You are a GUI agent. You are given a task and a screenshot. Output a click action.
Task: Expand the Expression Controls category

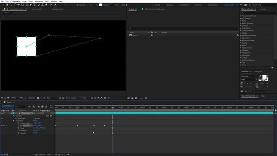pos(241,36)
